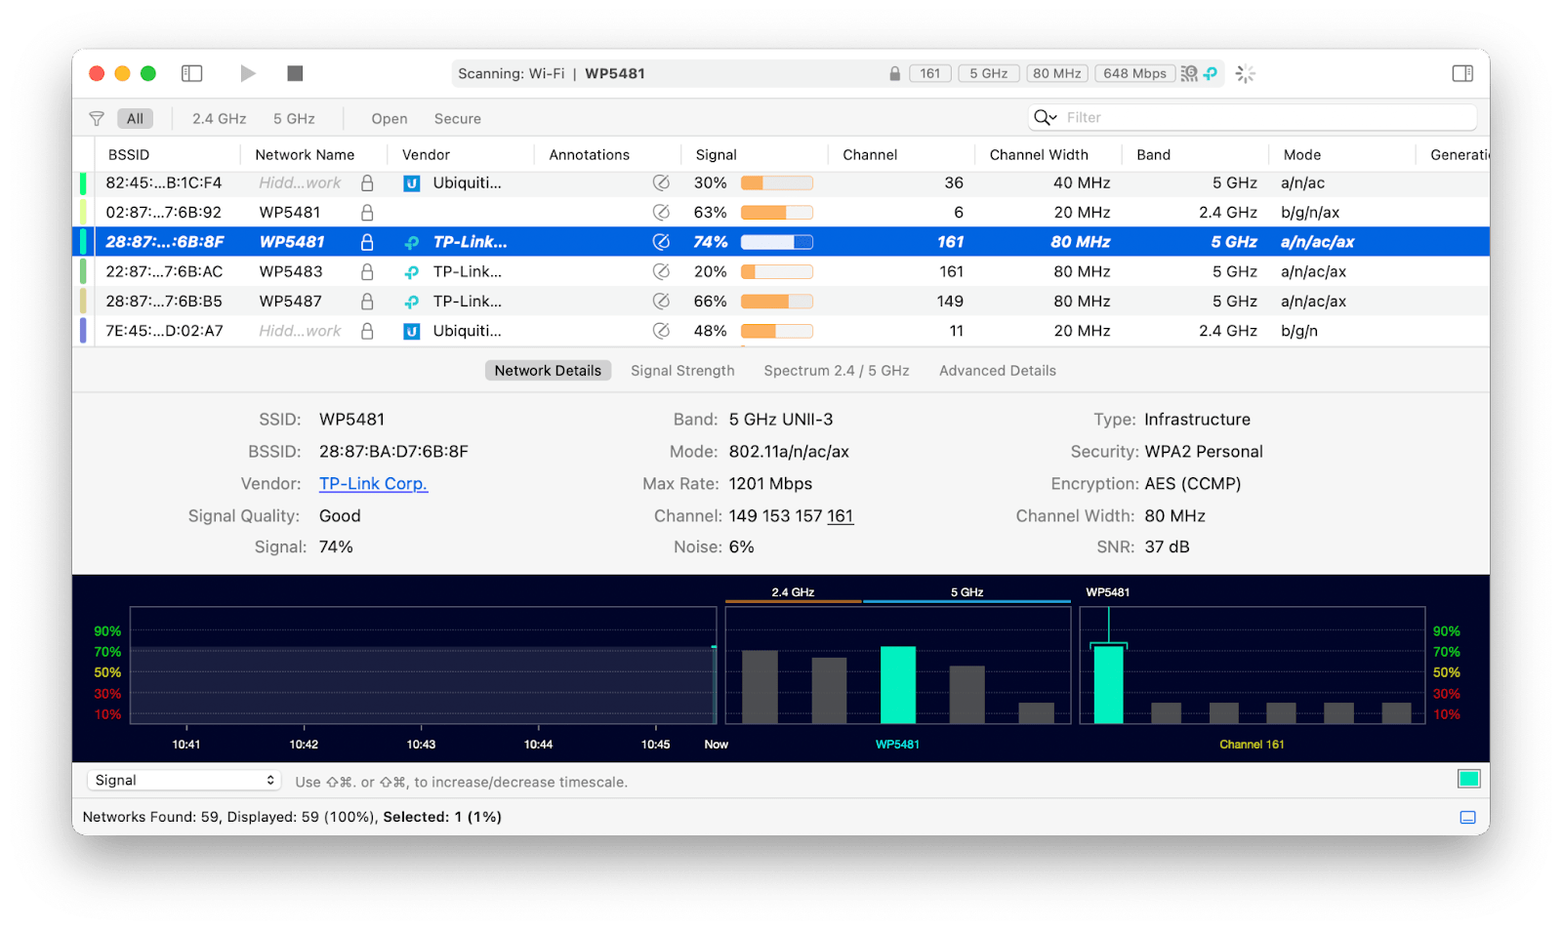Click the annotation icon in the WP5487 row
Viewport: 1562px width, 930px height.
661,302
